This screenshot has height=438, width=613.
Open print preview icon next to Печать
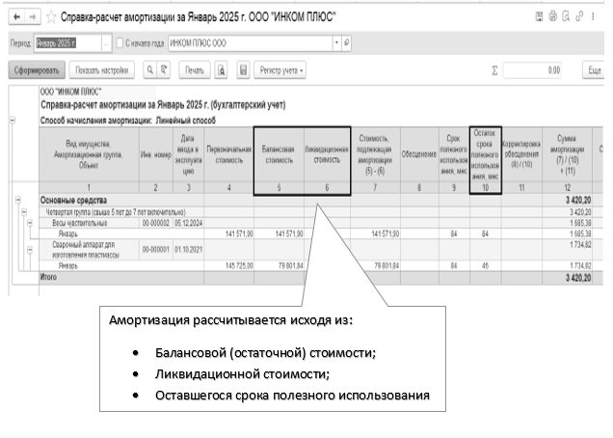pos(221,70)
